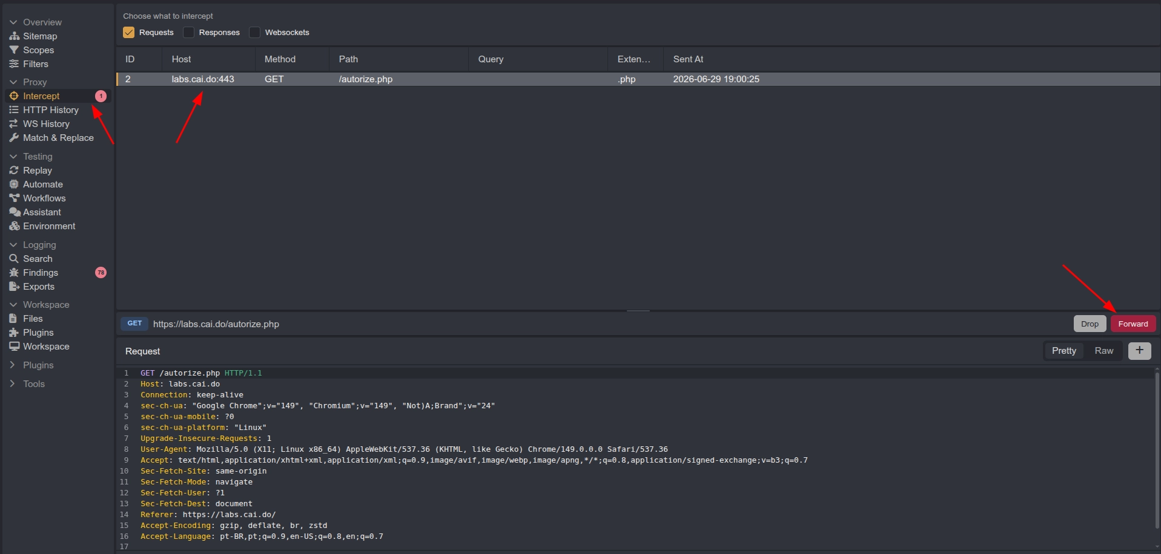The width and height of the screenshot is (1161, 554).
Task: Expand the Tools section chevron
Action: 13,384
